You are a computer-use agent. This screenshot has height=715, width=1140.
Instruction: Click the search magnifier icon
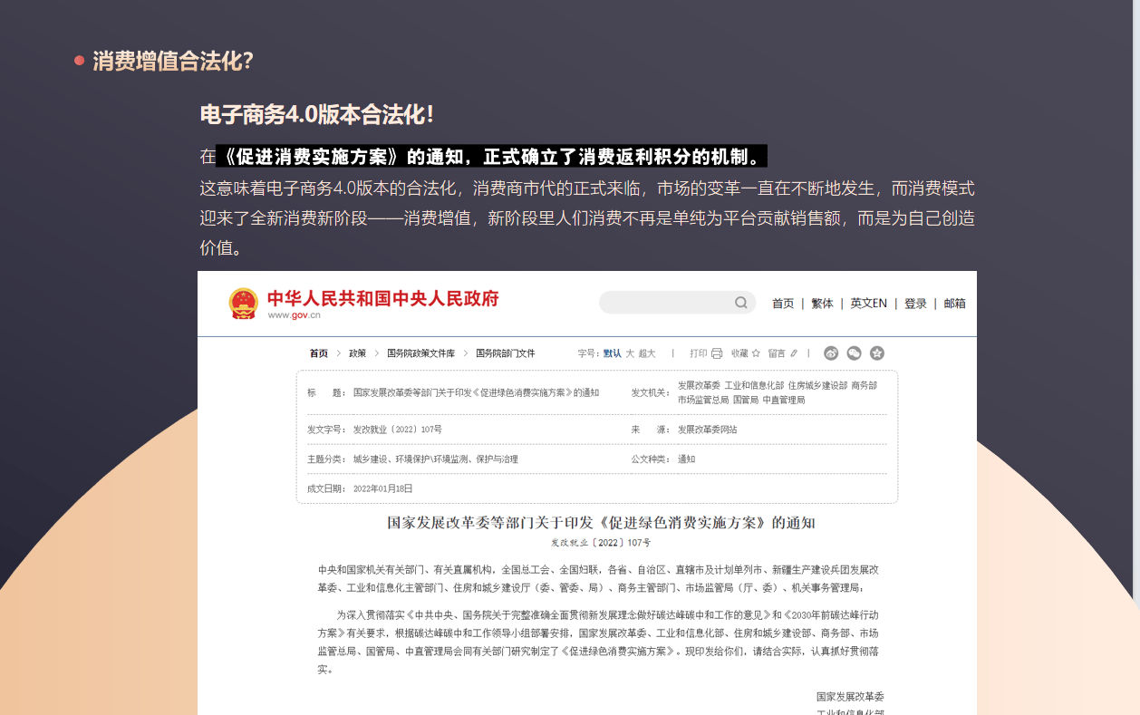741,303
